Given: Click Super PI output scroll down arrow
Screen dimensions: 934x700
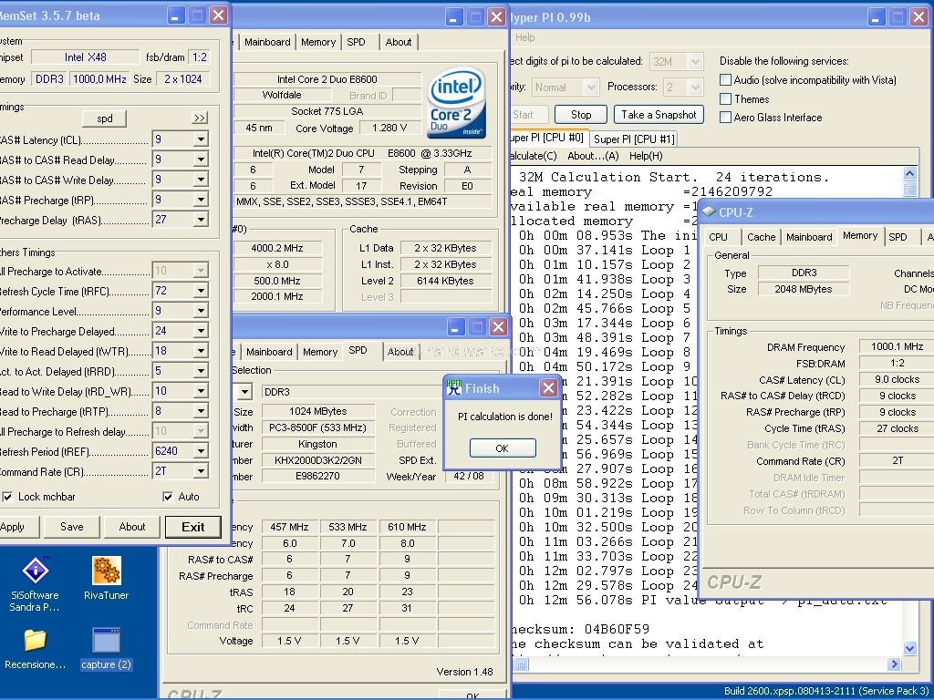Looking at the screenshot, I should 909,648.
